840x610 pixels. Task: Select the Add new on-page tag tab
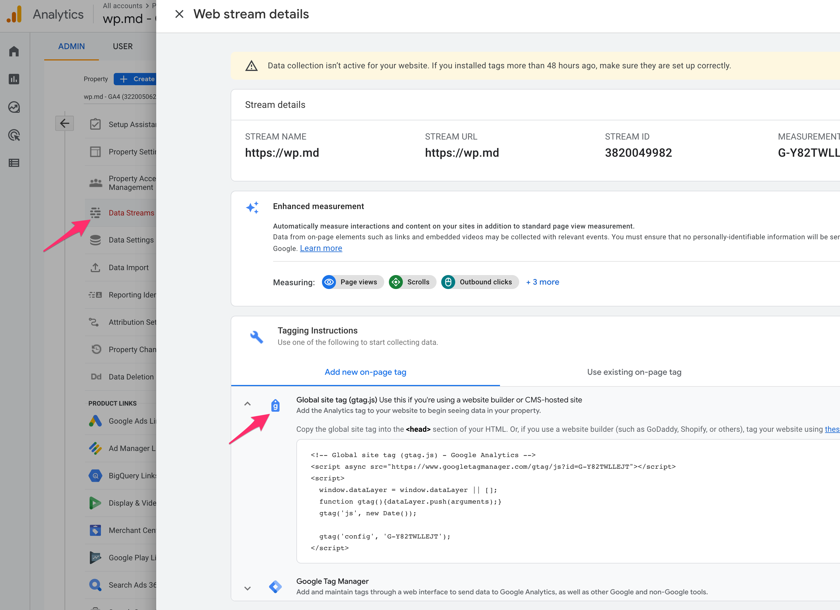[x=365, y=372]
